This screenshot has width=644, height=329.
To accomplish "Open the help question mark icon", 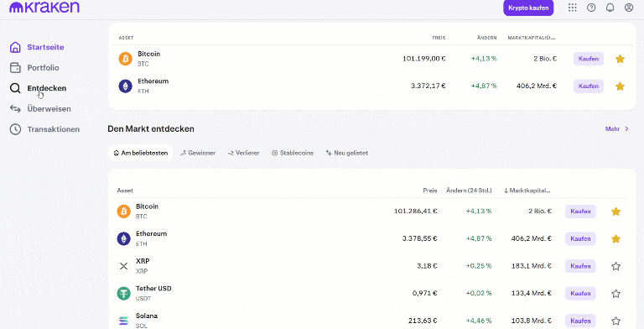I will pos(591,8).
